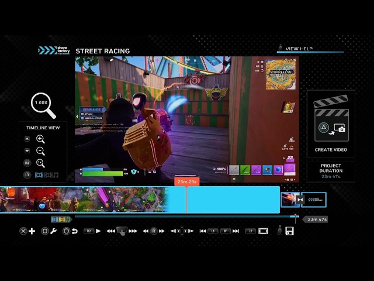Toggle video track view in Timeline View panel

39,175
